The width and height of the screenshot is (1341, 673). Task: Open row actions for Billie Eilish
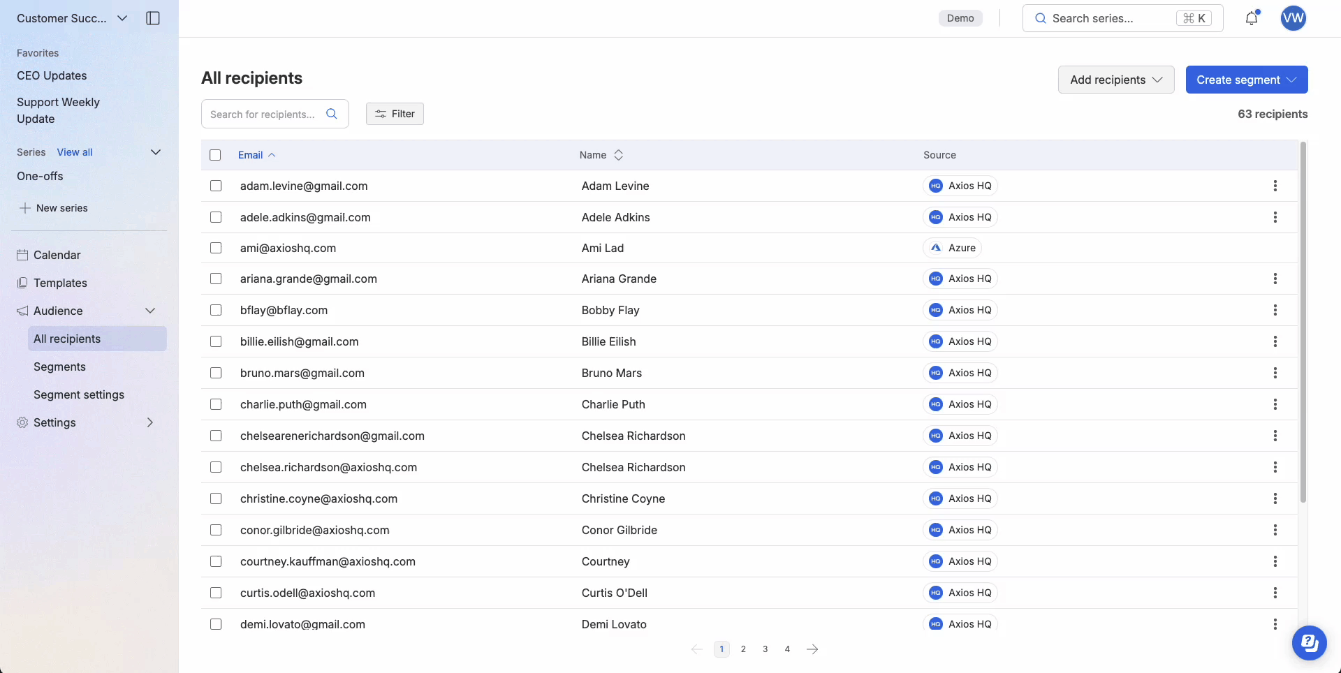(1275, 341)
